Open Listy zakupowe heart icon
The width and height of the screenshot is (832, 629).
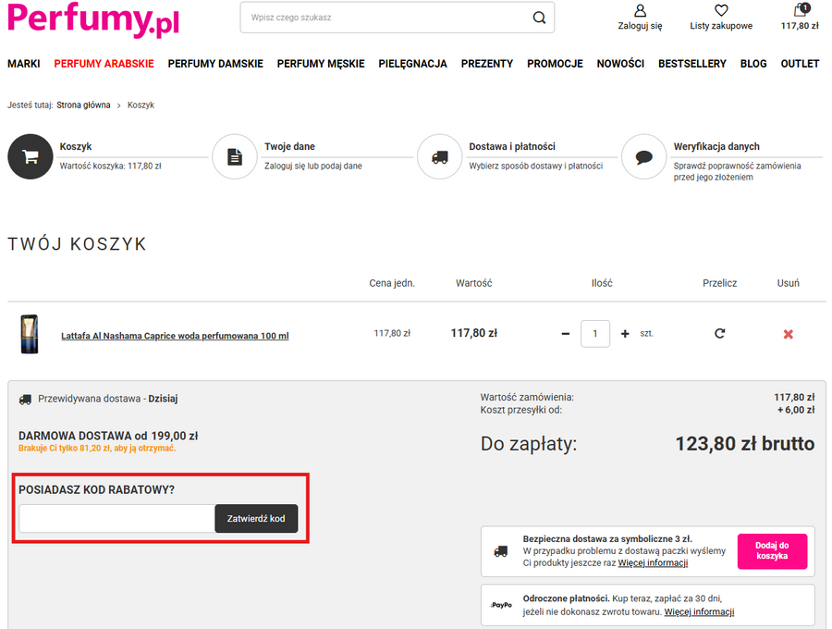coord(721,11)
